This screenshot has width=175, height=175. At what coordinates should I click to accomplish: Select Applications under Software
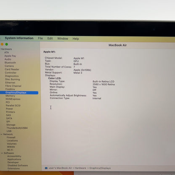(x=14, y=159)
